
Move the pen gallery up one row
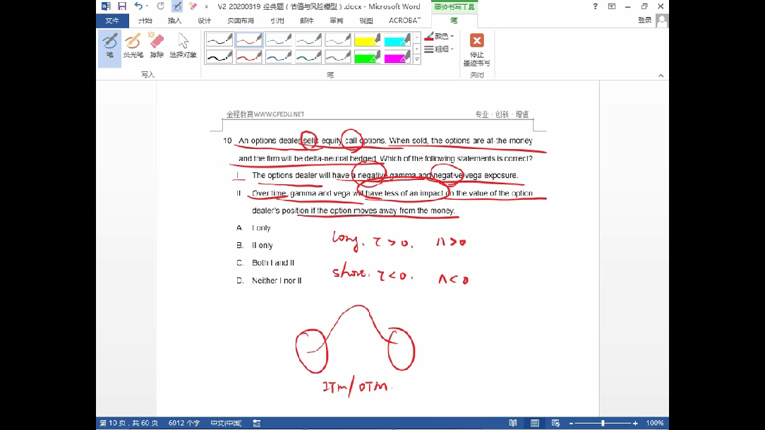pyautogui.click(x=417, y=37)
